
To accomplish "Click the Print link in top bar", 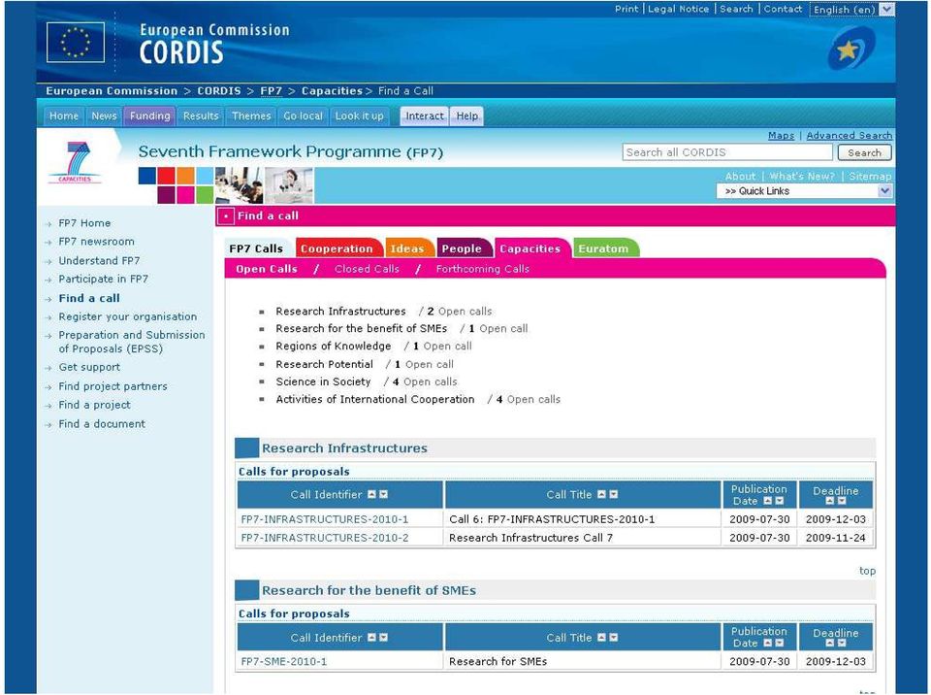I will point(626,9).
